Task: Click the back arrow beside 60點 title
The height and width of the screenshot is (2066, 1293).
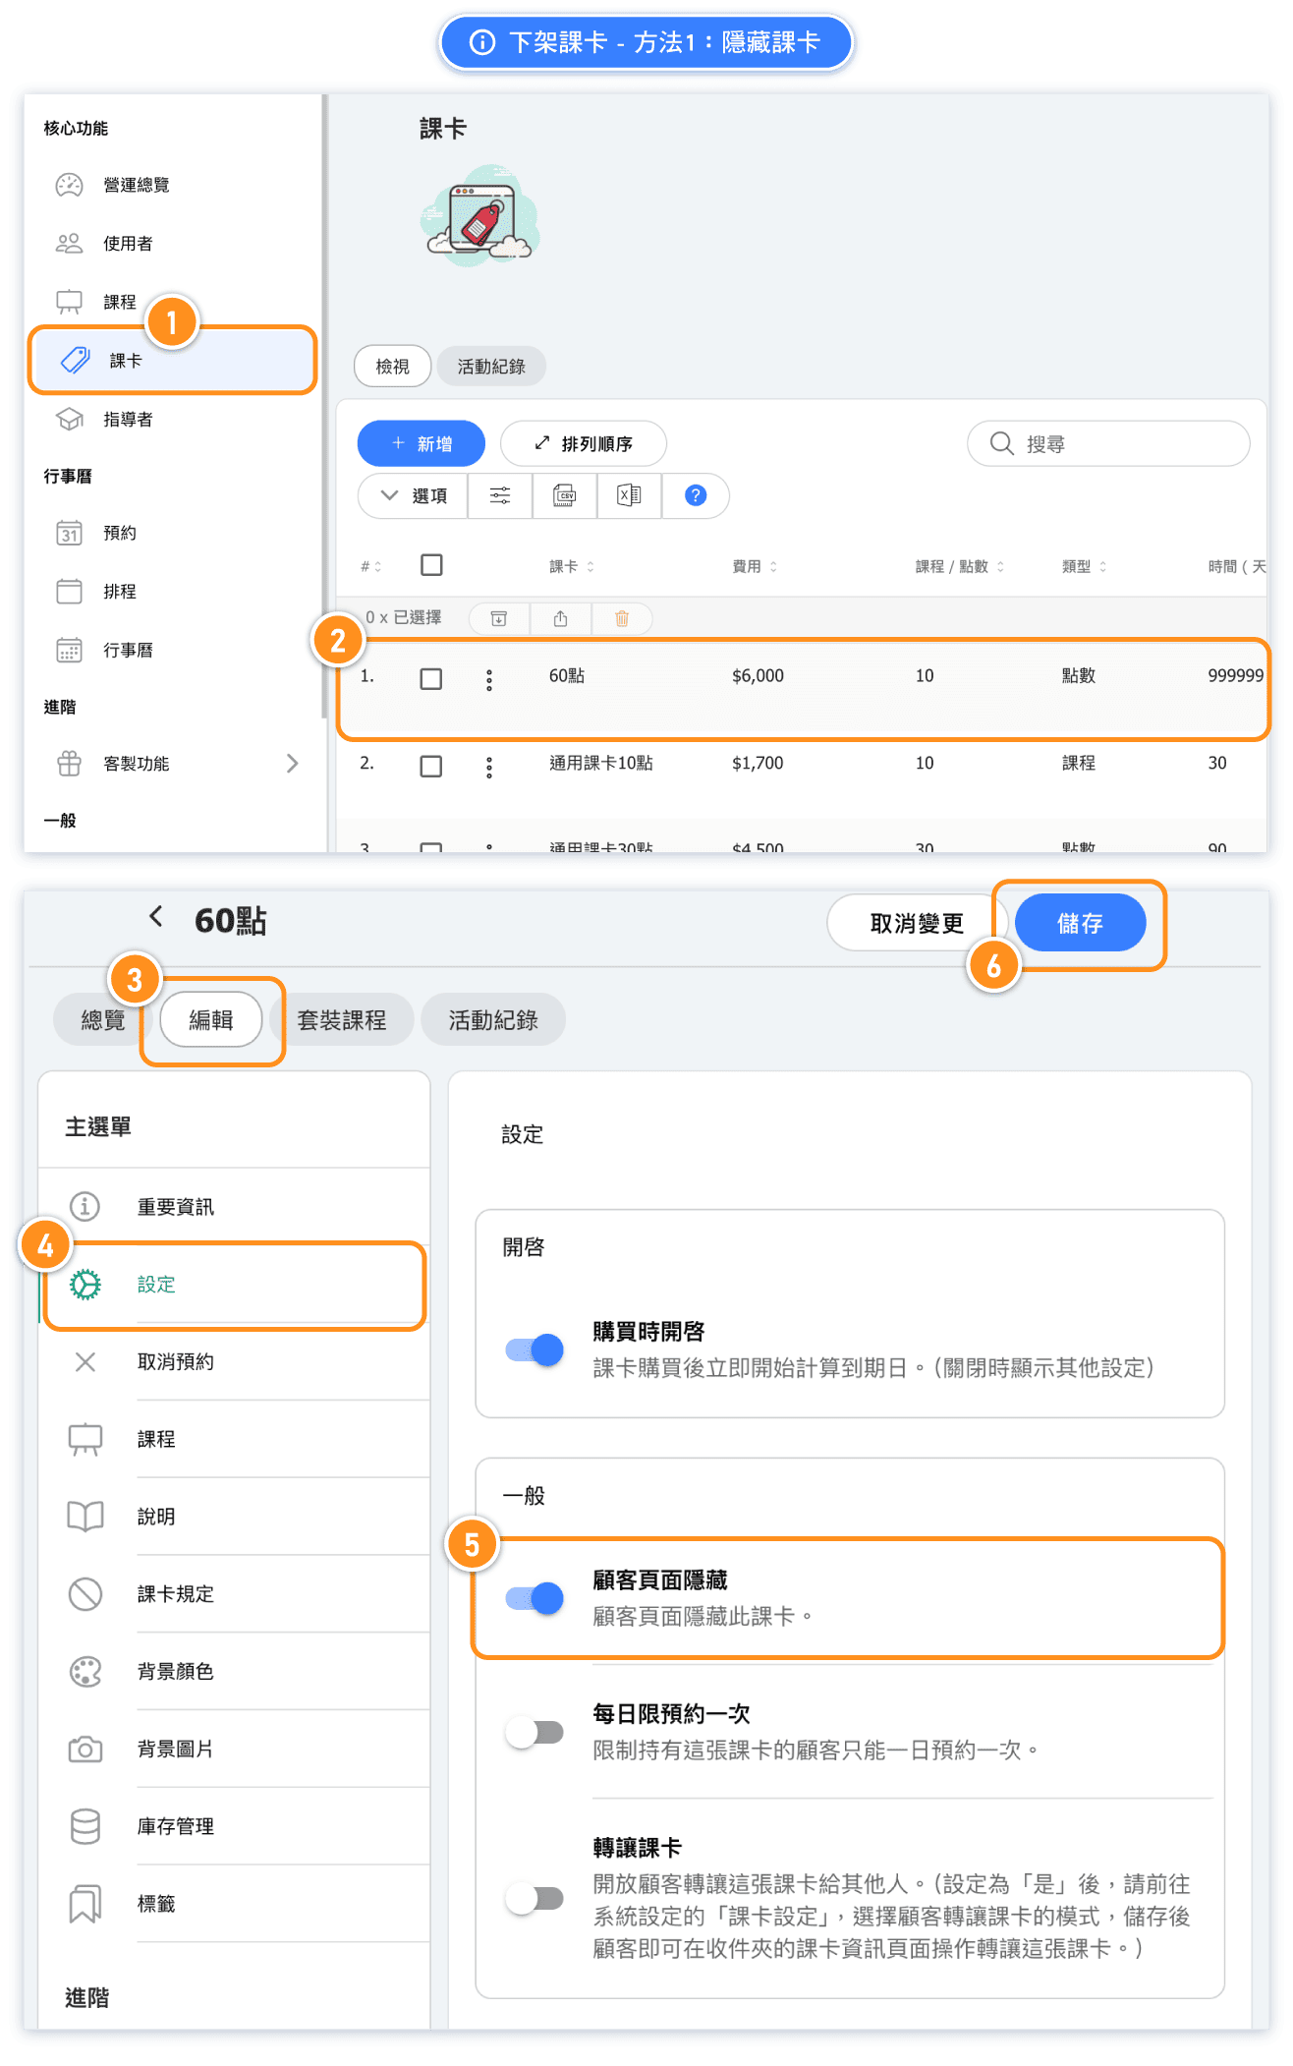Action: click(156, 917)
